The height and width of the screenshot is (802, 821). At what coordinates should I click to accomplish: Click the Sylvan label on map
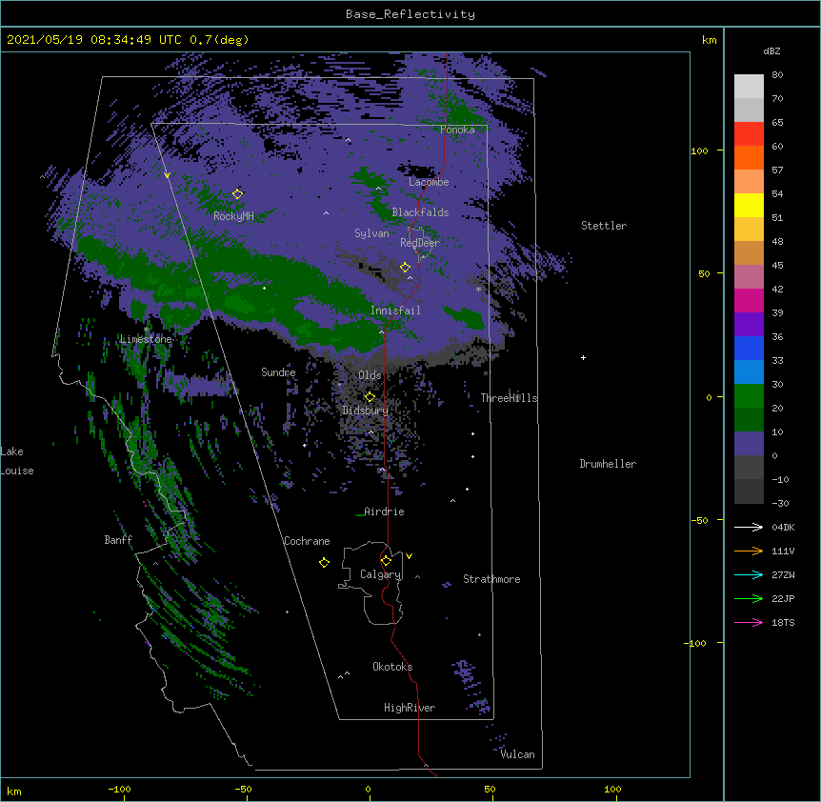tap(371, 233)
